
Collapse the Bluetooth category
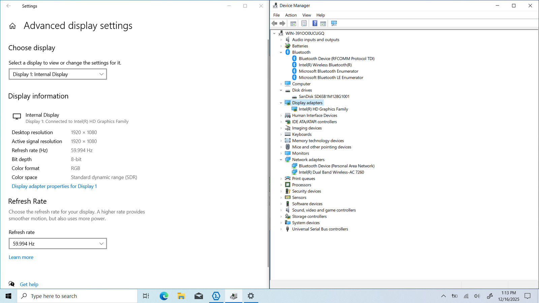(x=281, y=52)
